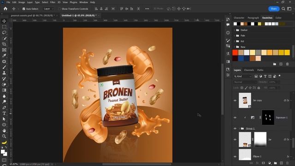The height and width of the screenshot is (166, 295).
Task: Expand the Pale swatch group
Action: click(235, 36)
